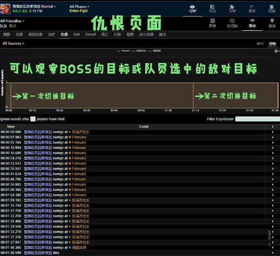Open the 治疗 healing tab
The width and height of the screenshot is (280, 256).
[51, 35]
